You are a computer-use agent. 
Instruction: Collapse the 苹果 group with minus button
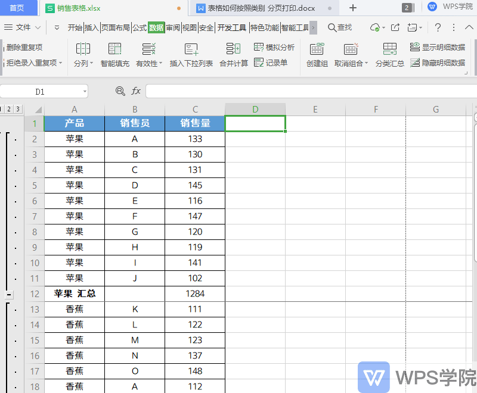coord(9,294)
